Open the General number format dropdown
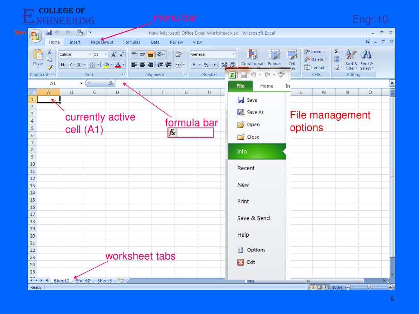419x314 pixels. 233,54
